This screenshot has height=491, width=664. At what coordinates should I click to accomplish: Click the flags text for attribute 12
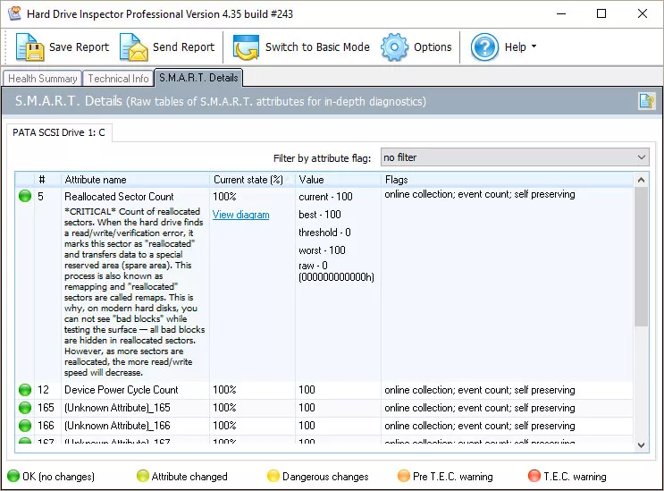click(480, 390)
